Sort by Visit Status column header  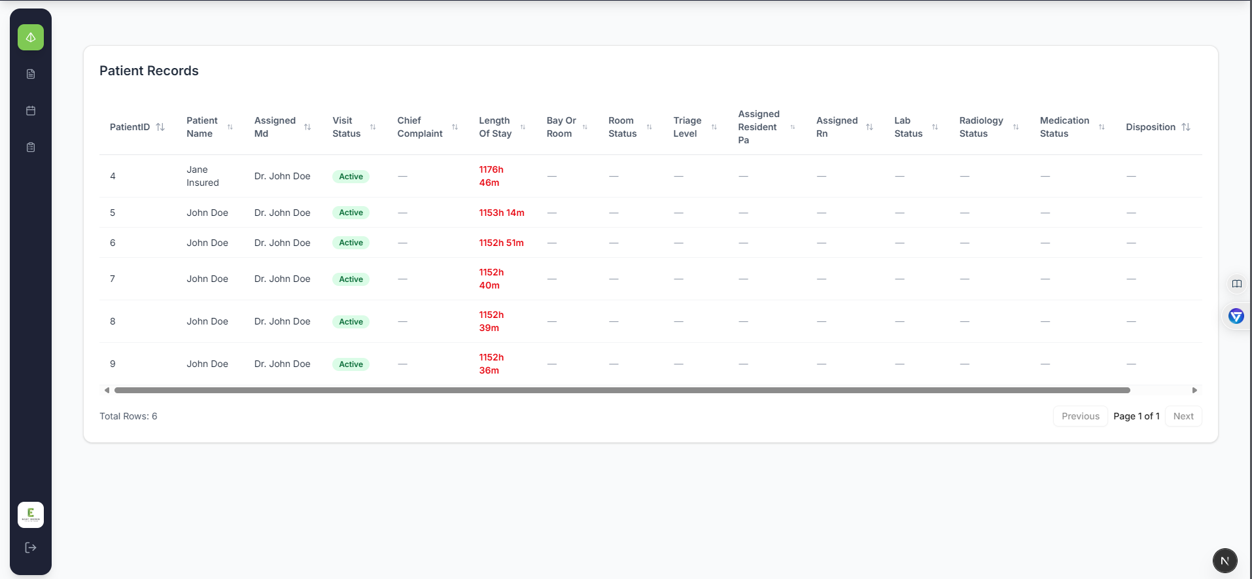[x=373, y=127]
